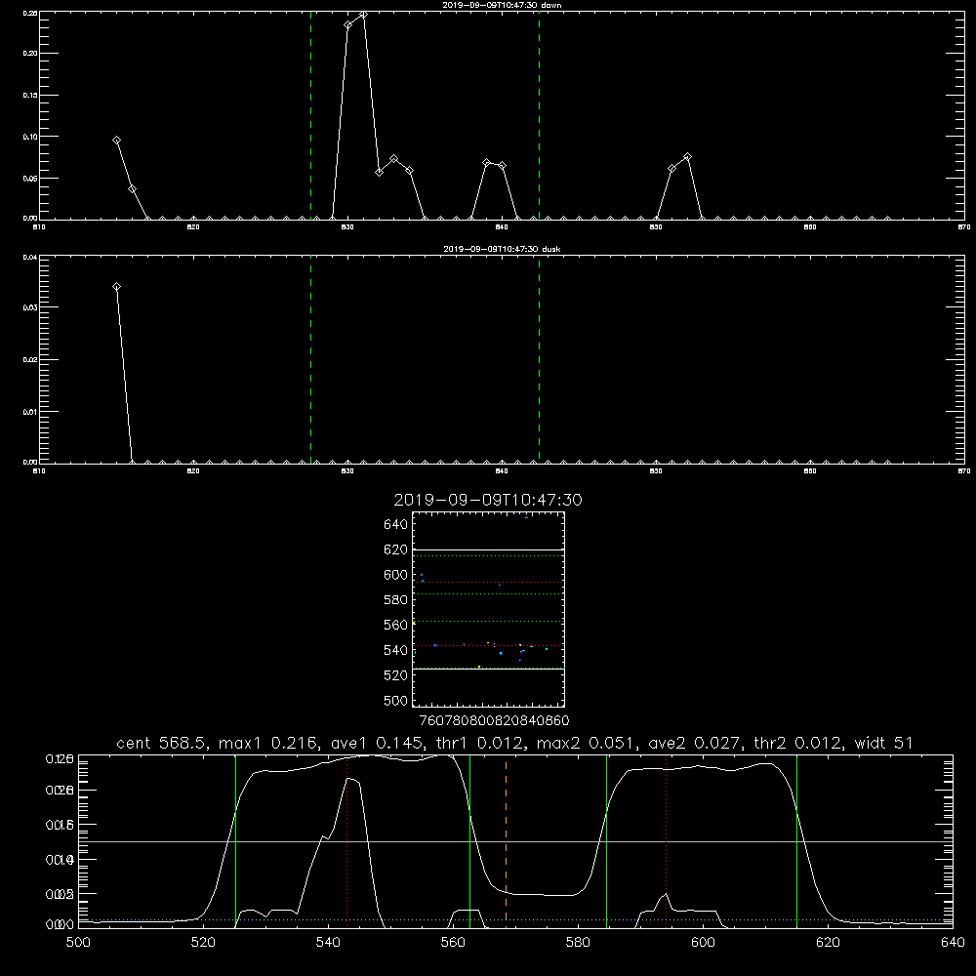Click the left green dashed line in the dusk plot
976x976 pixels.
(x=311, y=359)
